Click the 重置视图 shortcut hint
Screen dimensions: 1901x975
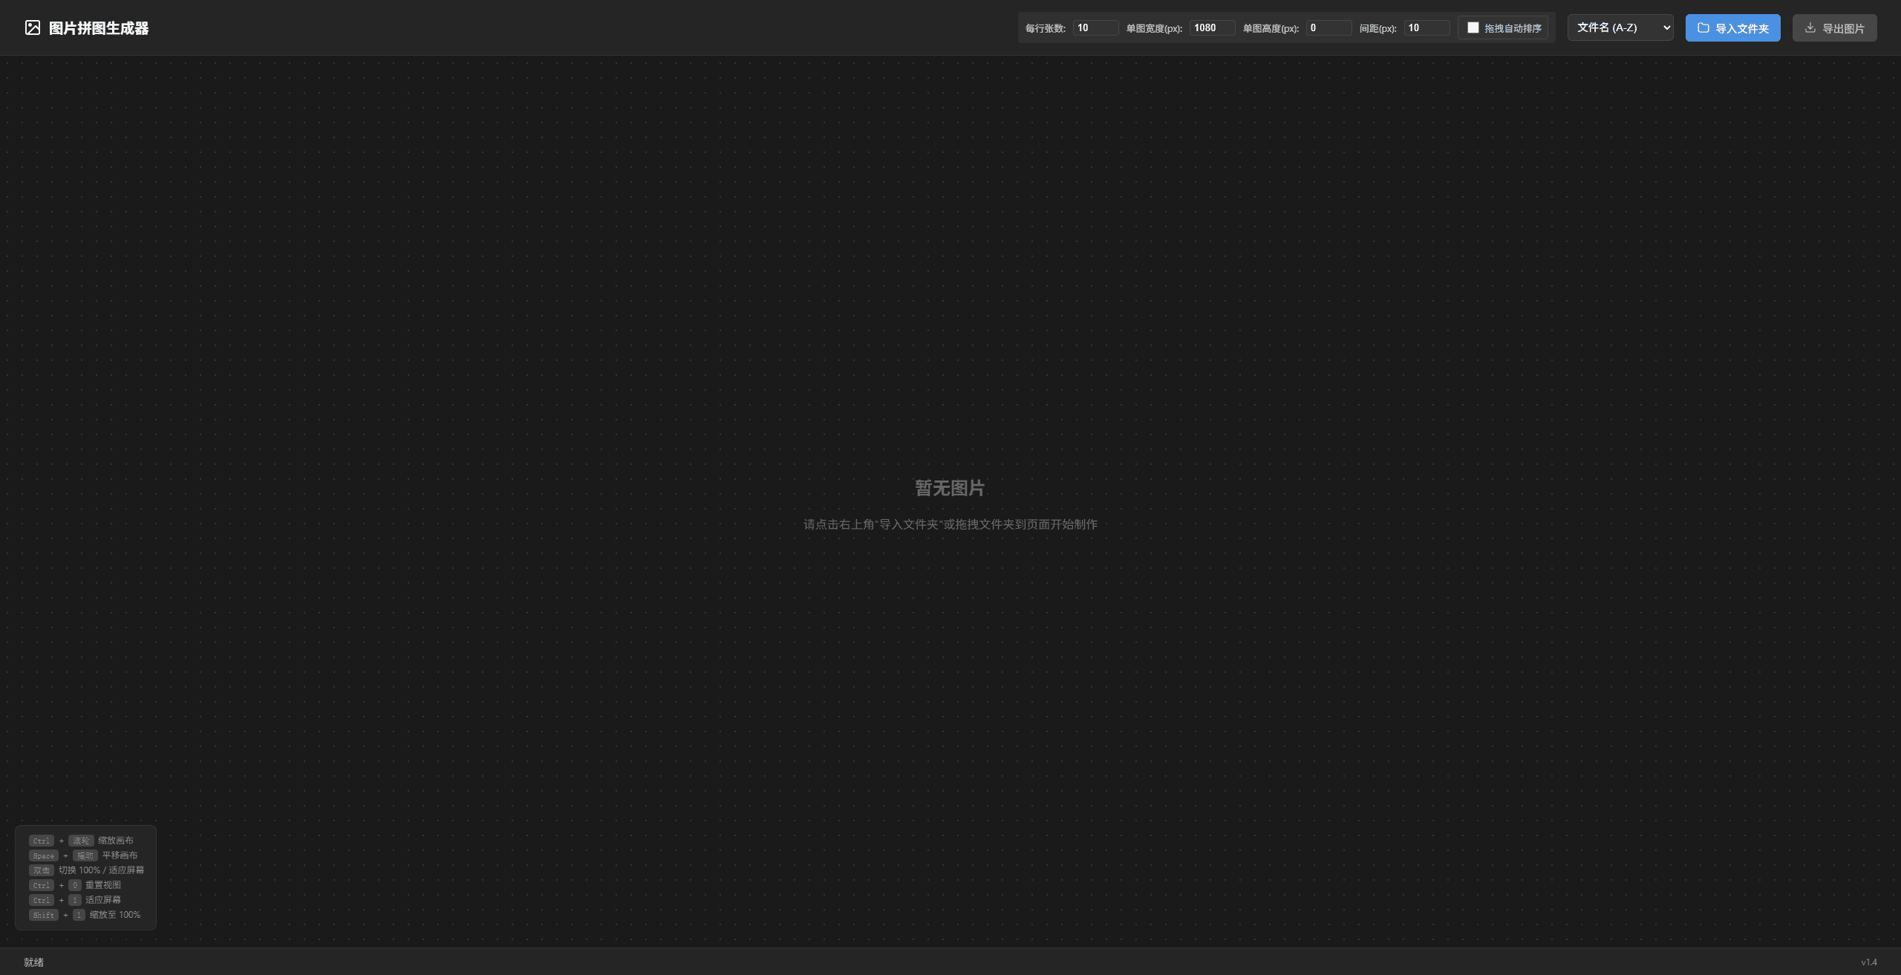click(102, 885)
